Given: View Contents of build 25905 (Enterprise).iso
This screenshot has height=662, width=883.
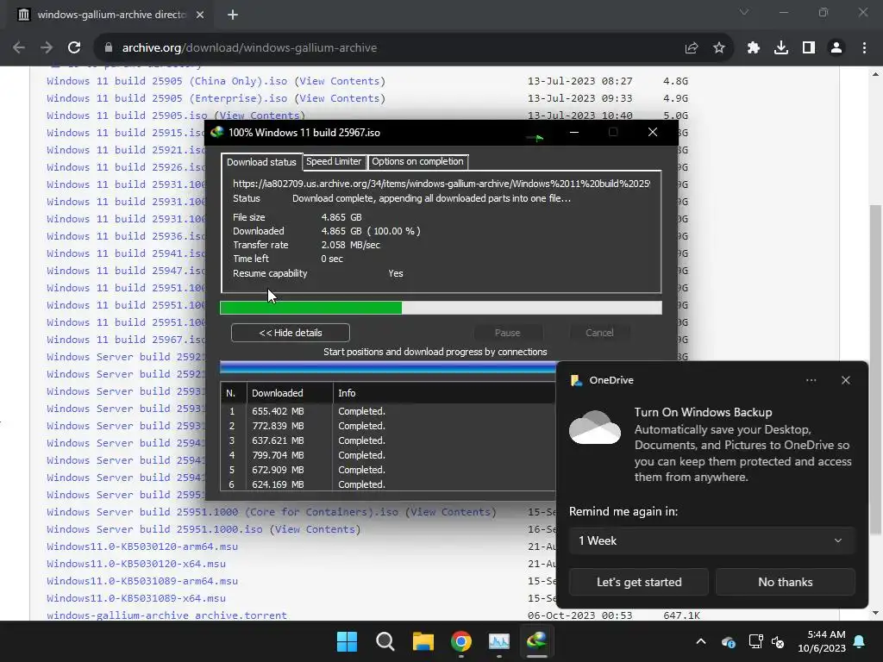Looking at the screenshot, I should tap(340, 98).
